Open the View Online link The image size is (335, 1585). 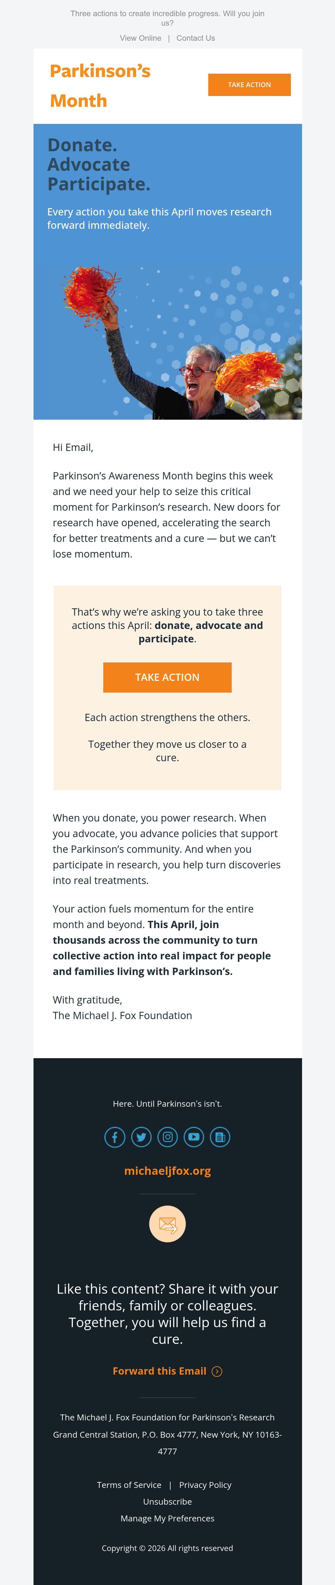point(140,38)
